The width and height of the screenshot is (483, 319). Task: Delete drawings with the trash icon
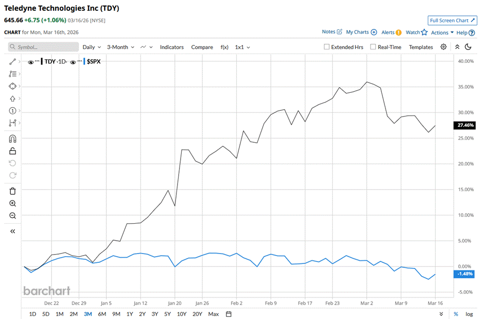pyautogui.click(x=13, y=191)
